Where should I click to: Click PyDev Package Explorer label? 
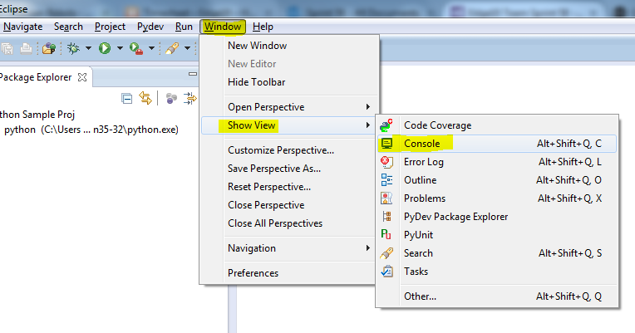[455, 217]
